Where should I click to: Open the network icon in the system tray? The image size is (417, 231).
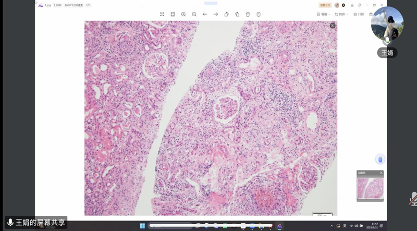click(x=351, y=226)
